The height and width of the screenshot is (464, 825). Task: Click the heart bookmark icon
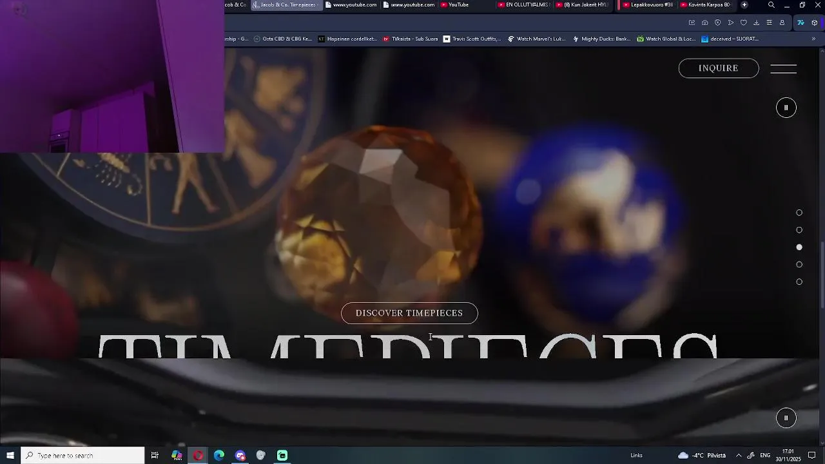pos(744,23)
